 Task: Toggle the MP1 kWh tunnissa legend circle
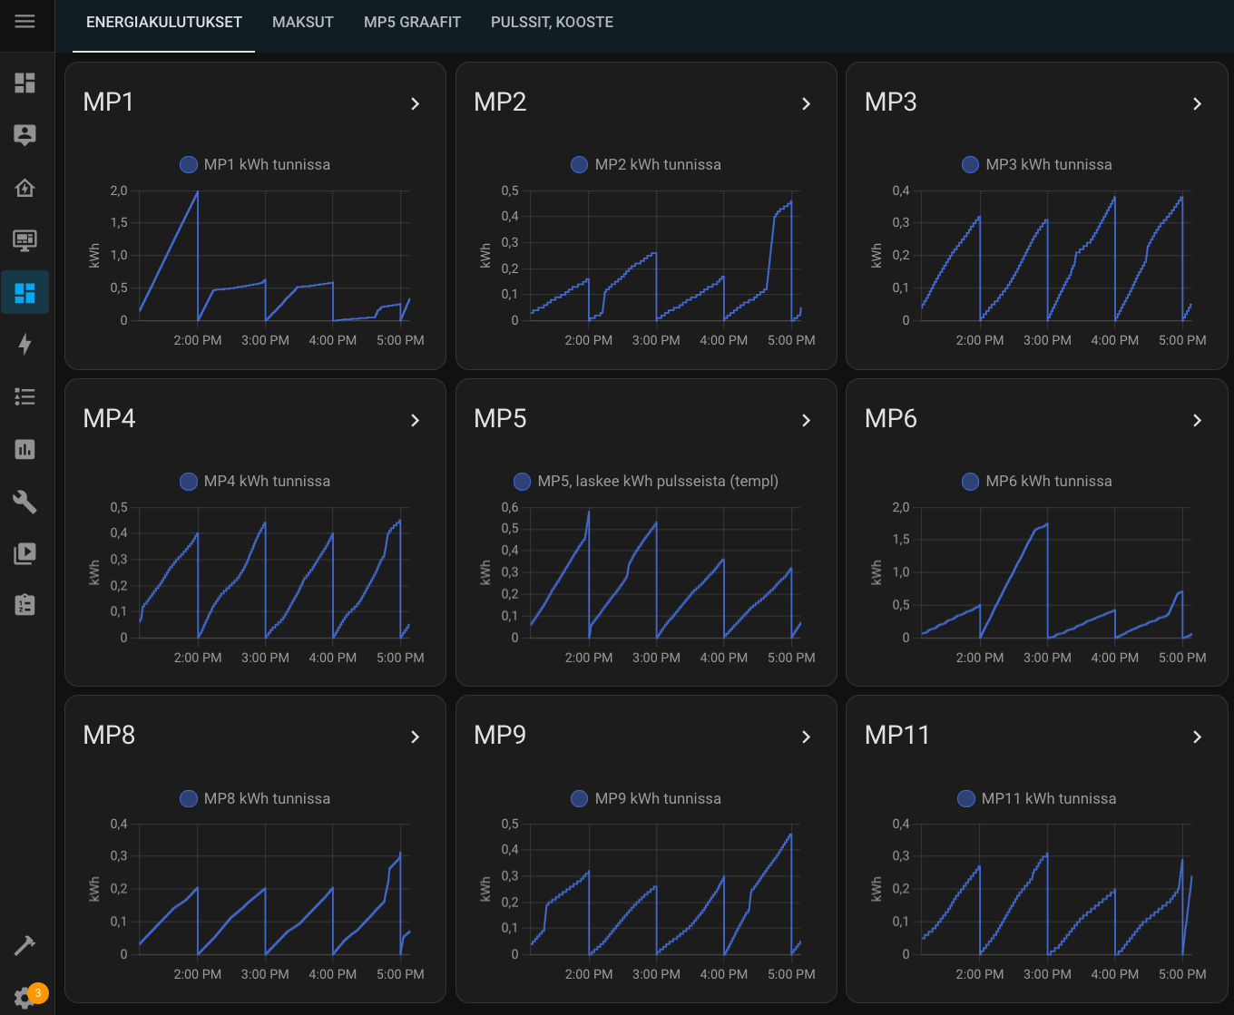[189, 164]
